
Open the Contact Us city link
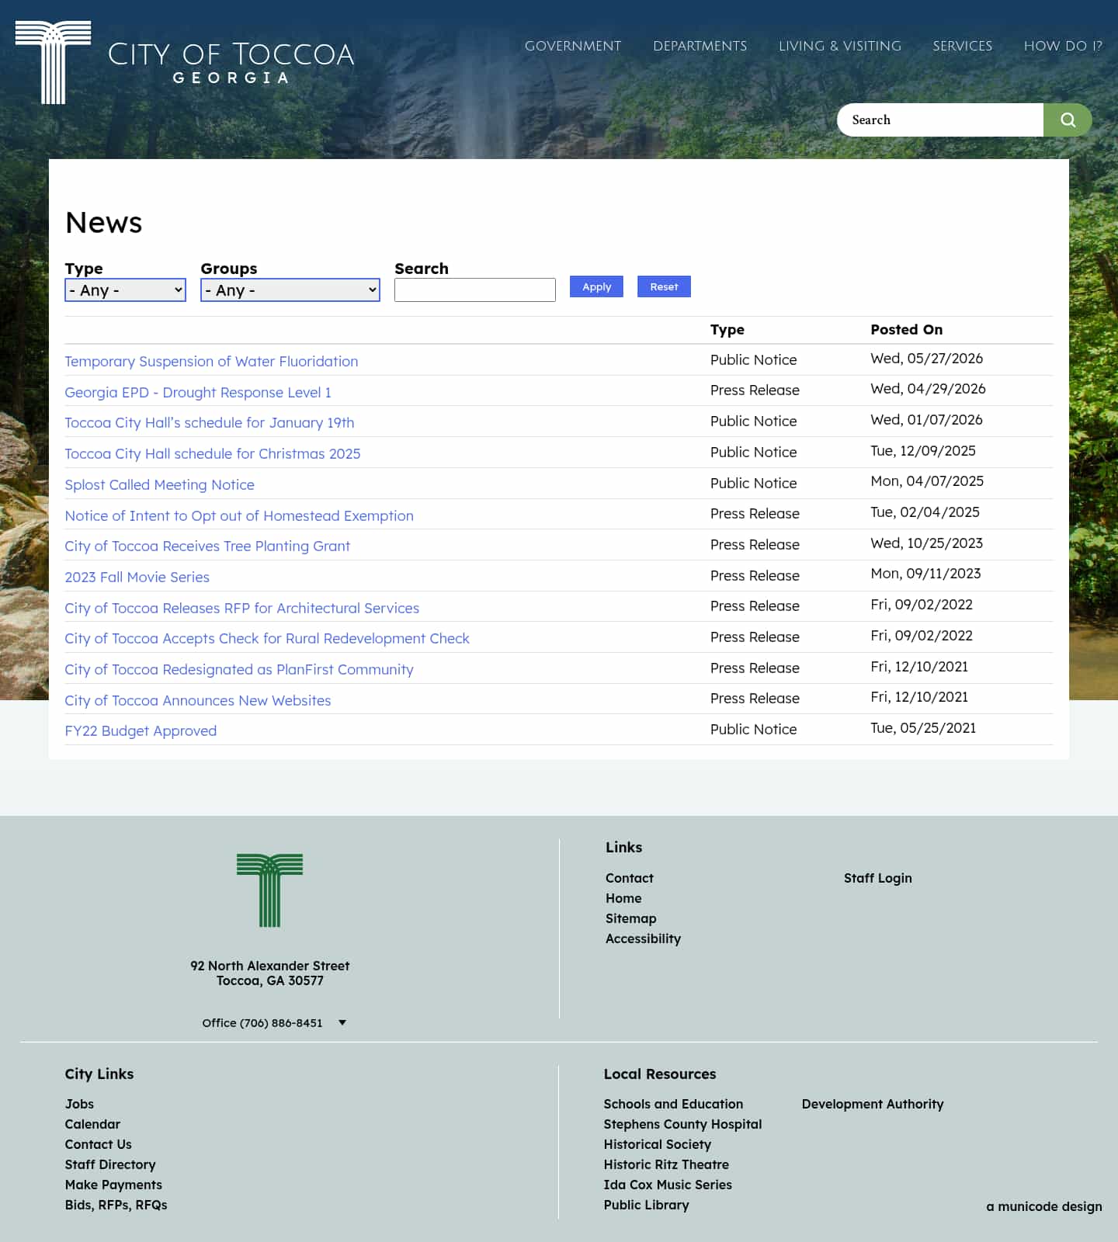[x=98, y=1144]
